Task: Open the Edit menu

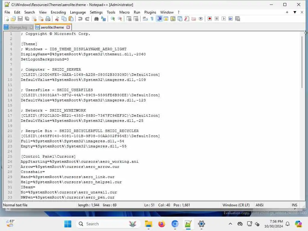Action: click(x=17, y=12)
